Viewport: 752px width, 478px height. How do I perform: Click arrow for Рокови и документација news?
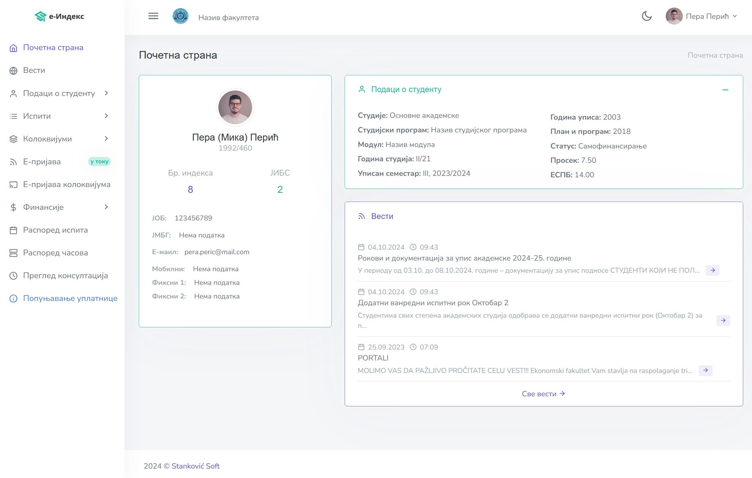click(x=712, y=270)
